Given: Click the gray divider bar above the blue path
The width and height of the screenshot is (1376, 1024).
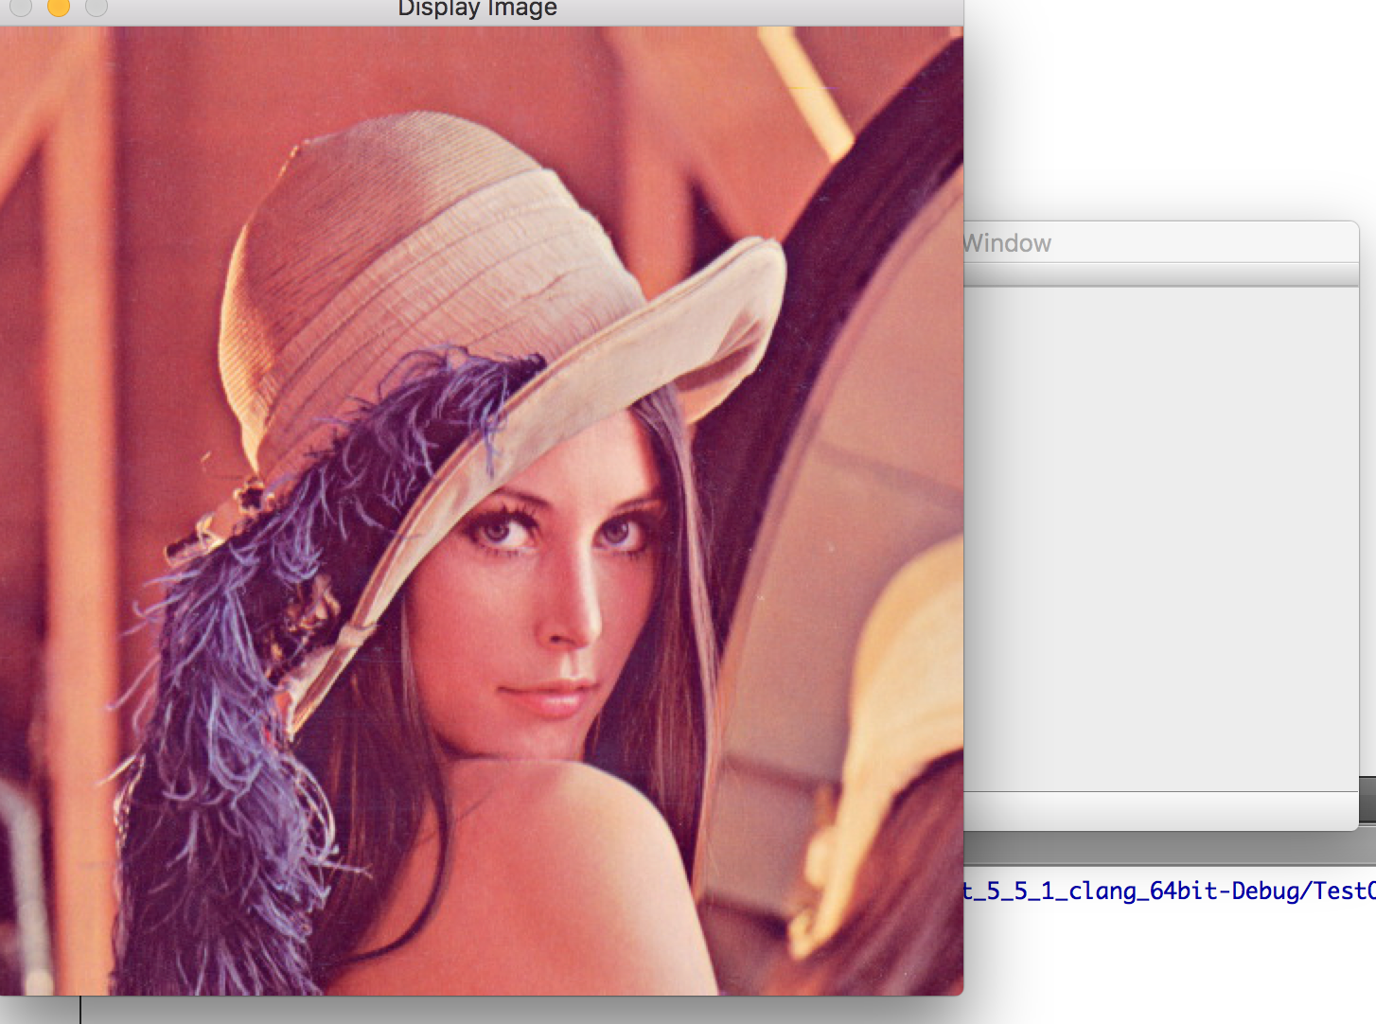Looking at the screenshot, I should point(1170,849).
